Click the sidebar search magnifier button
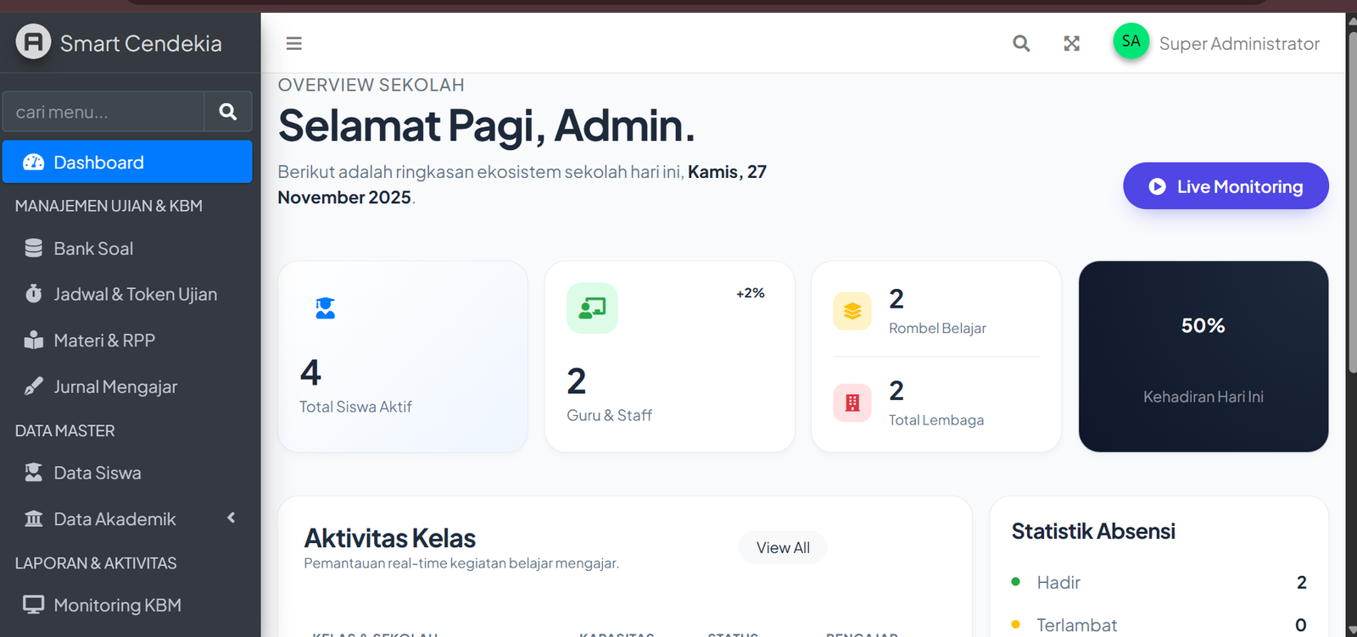 228,112
